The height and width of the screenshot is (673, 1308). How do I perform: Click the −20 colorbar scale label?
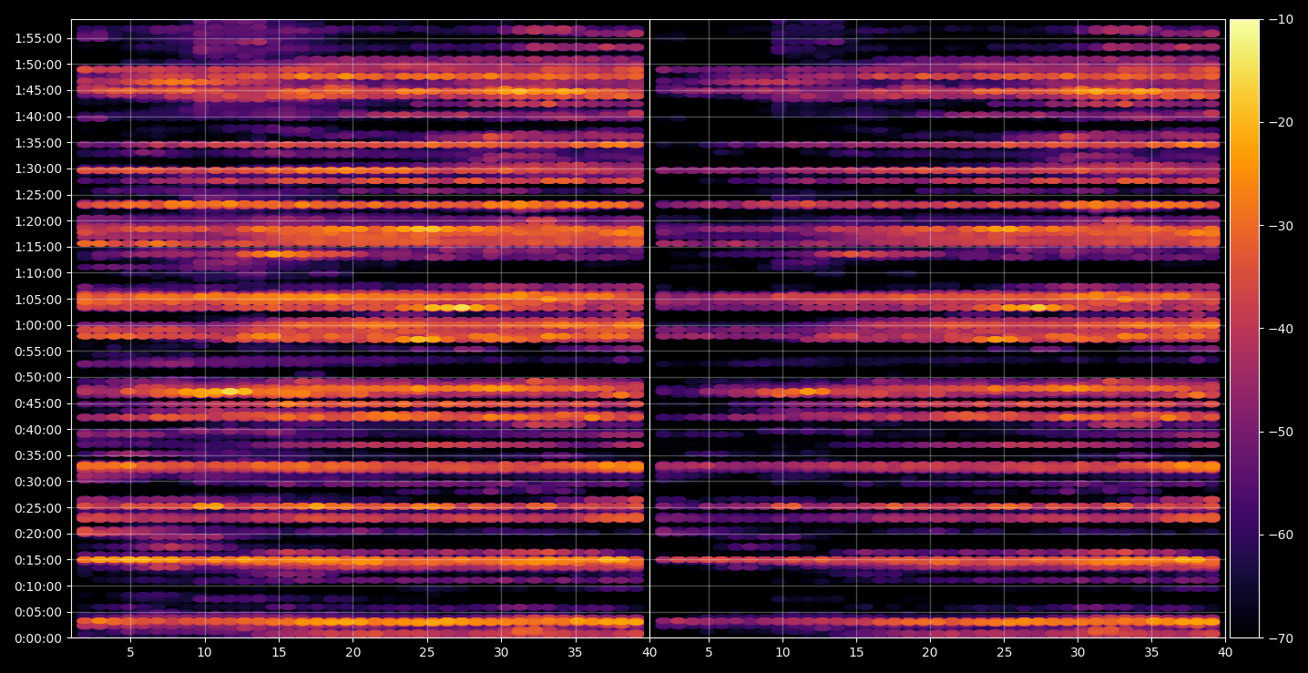point(1281,123)
